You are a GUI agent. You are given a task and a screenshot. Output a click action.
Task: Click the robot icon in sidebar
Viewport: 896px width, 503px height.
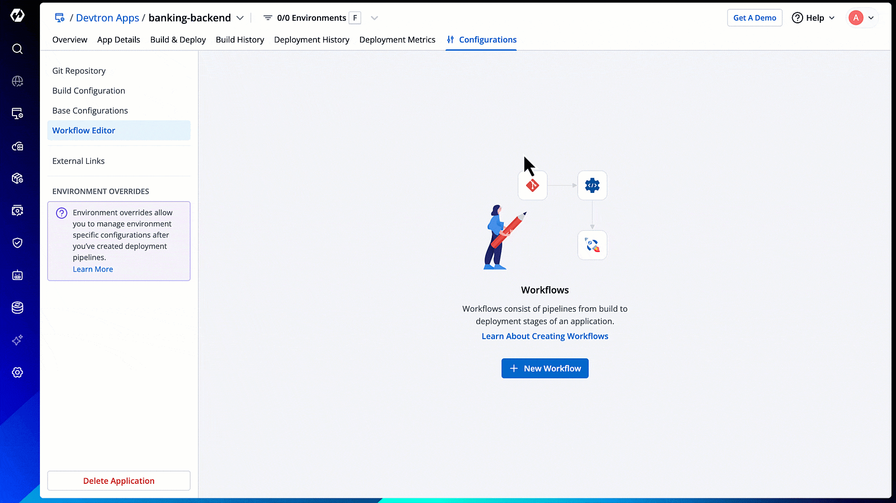coord(17,275)
